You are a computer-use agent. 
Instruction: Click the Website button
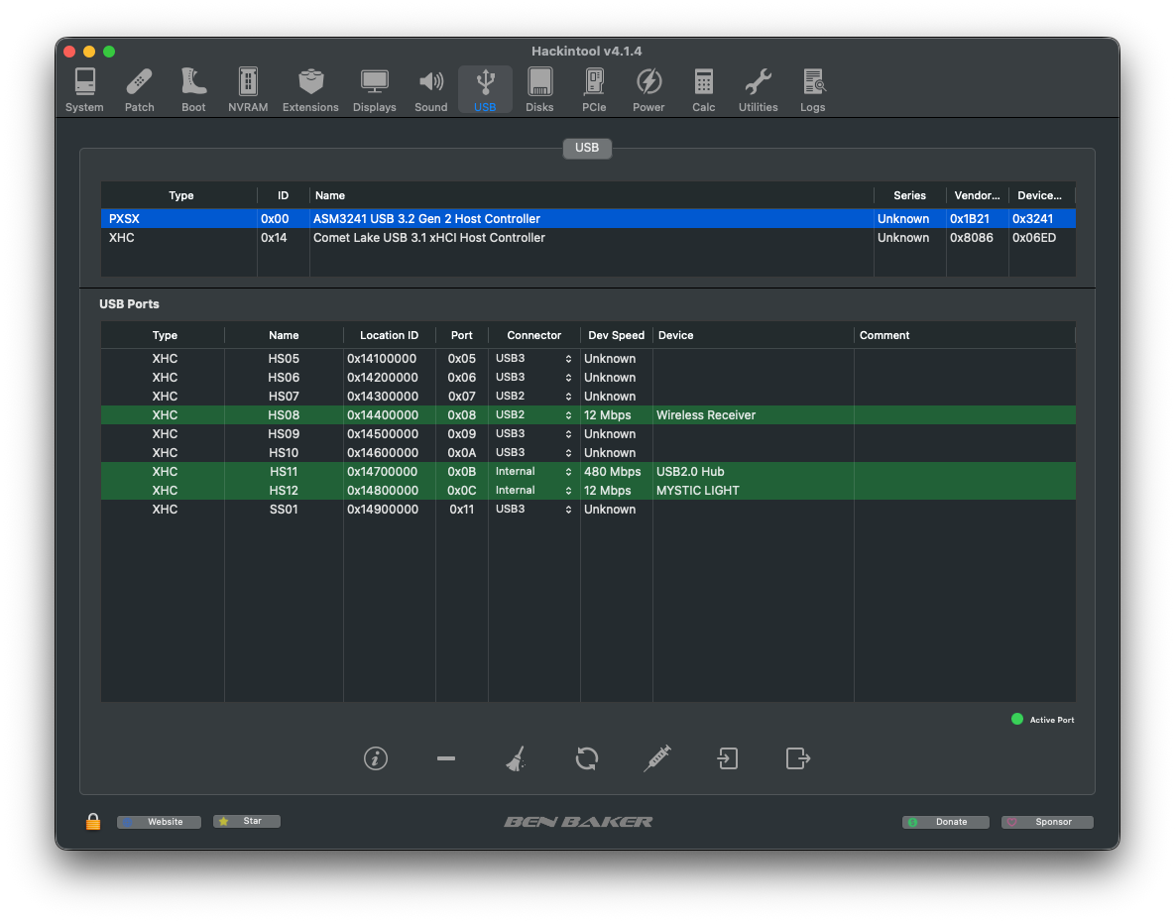tap(160, 822)
